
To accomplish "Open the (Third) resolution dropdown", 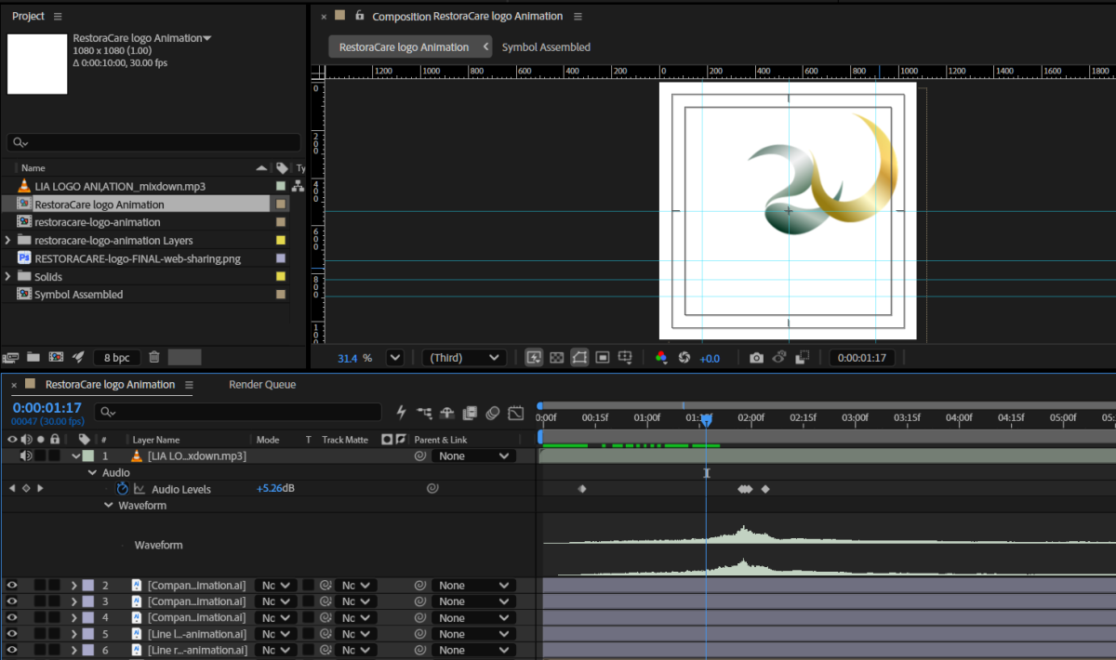I will point(464,358).
